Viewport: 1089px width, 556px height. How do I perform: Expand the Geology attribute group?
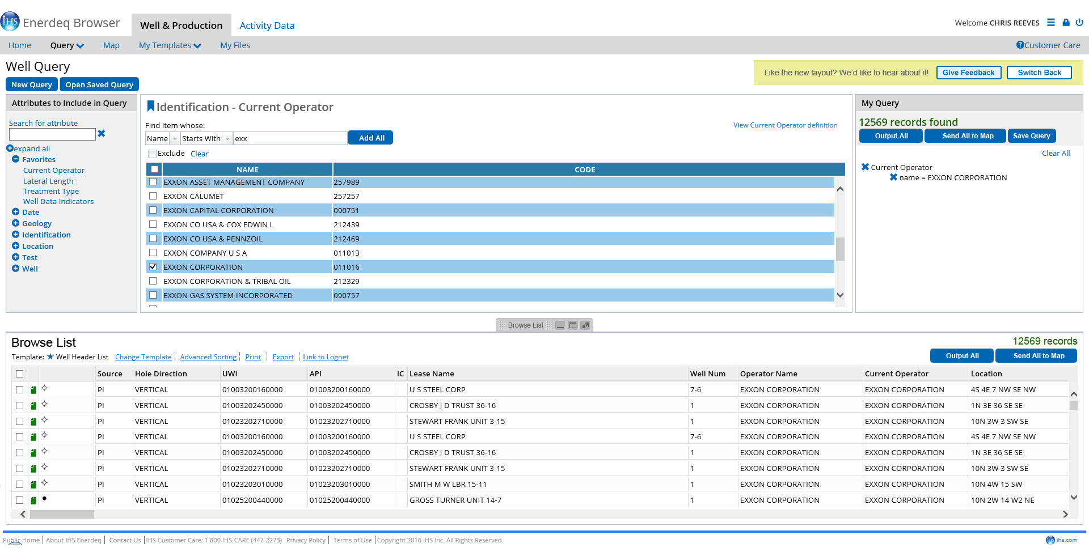click(x=16, y=223)
